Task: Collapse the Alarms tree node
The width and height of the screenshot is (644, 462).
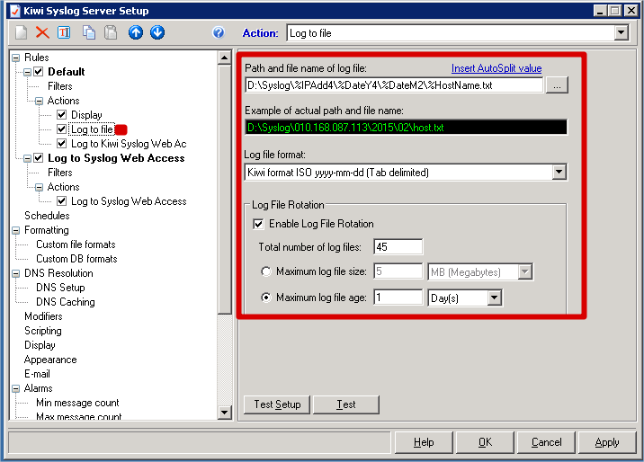Action: coord(15,388)
